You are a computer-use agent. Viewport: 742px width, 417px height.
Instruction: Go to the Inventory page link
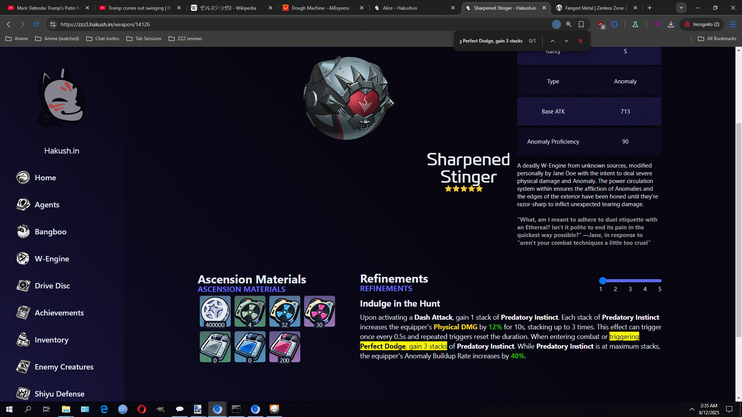coord(51,340)
